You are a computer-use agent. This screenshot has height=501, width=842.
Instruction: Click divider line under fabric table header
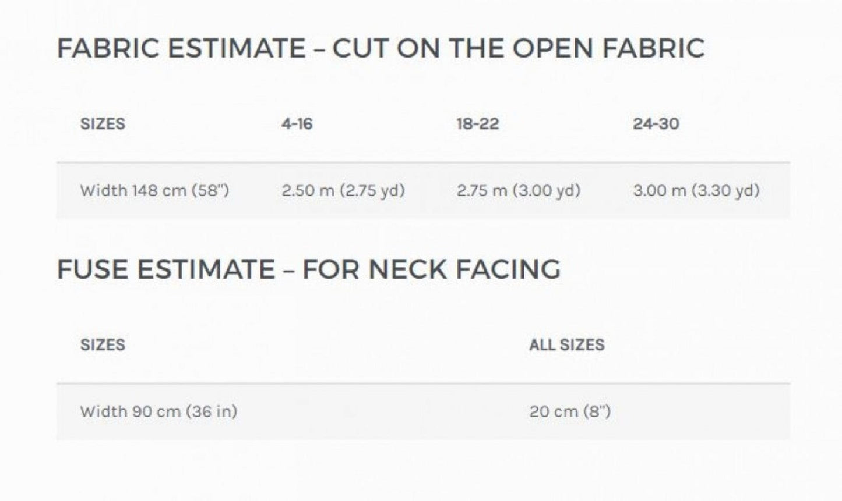coord(423,162)
